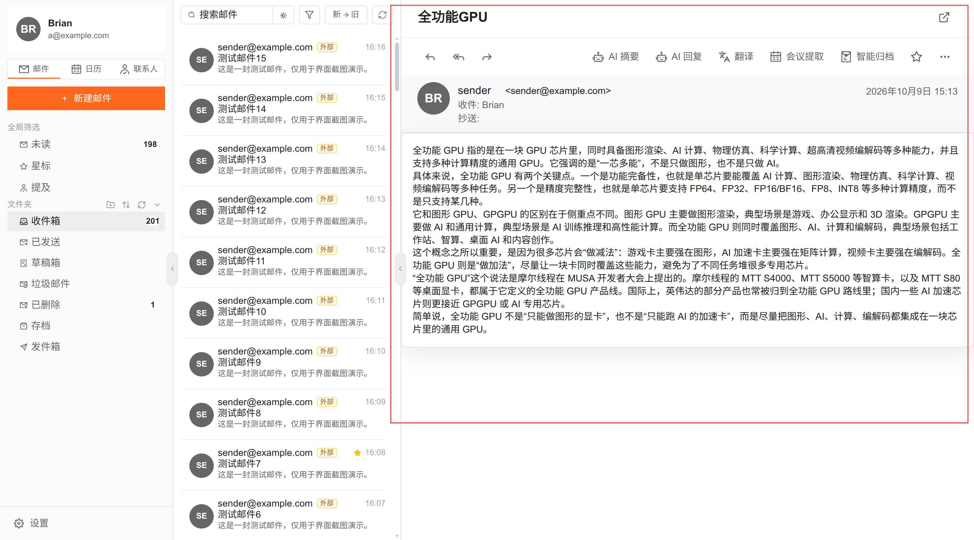Open 测试邮件6 message
Screen dimensions: 974x540
pyautogui.click(x=284, y=515)
